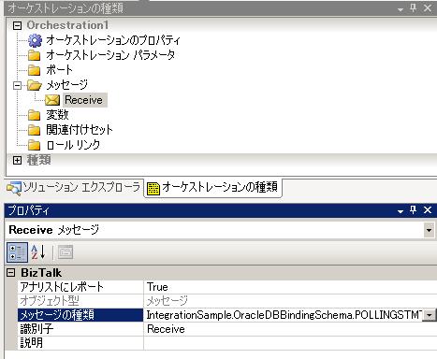Select the ロール リンク tree item
Screen dimensions: 437x359
click(73, 145)
